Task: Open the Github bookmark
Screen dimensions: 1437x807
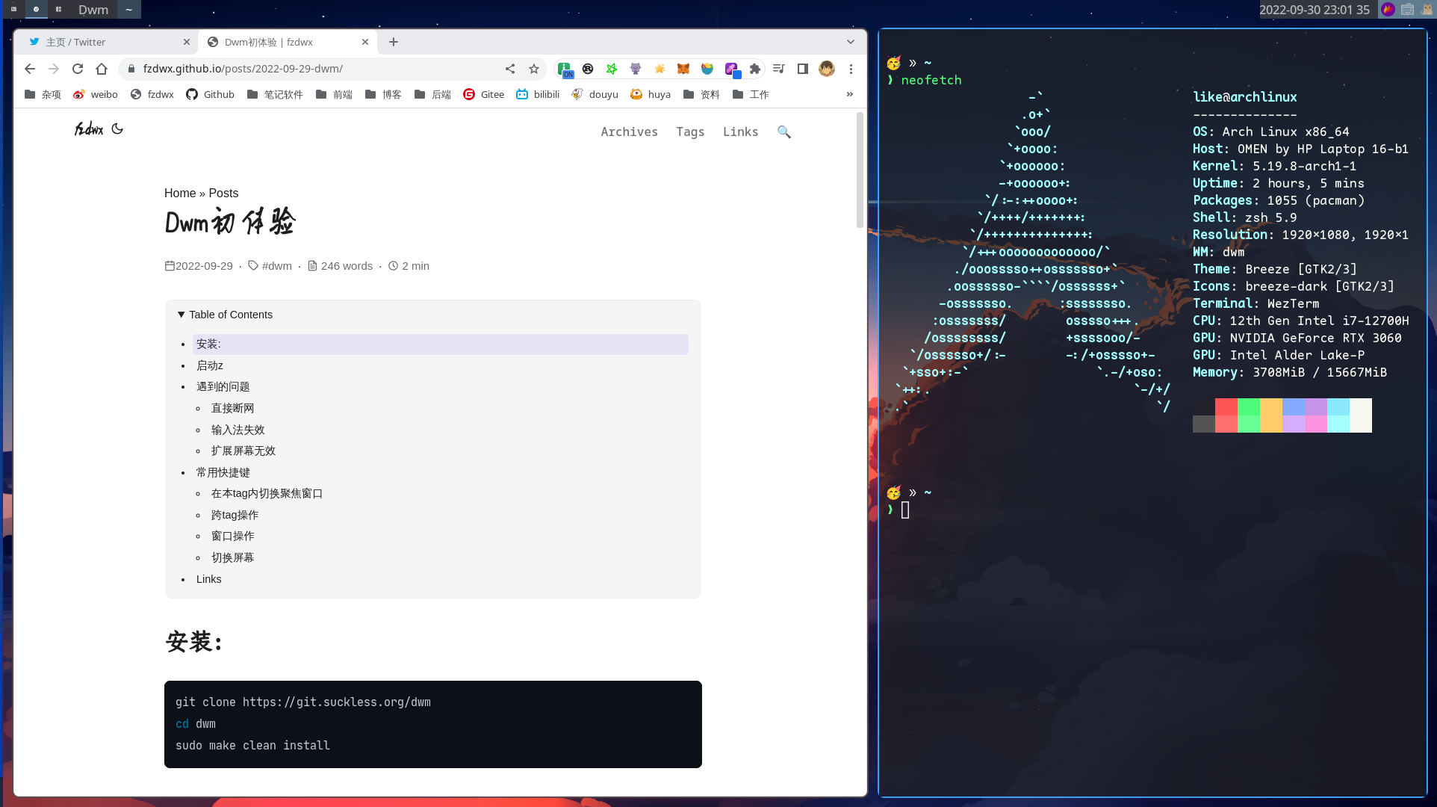Action: [210, 94]
